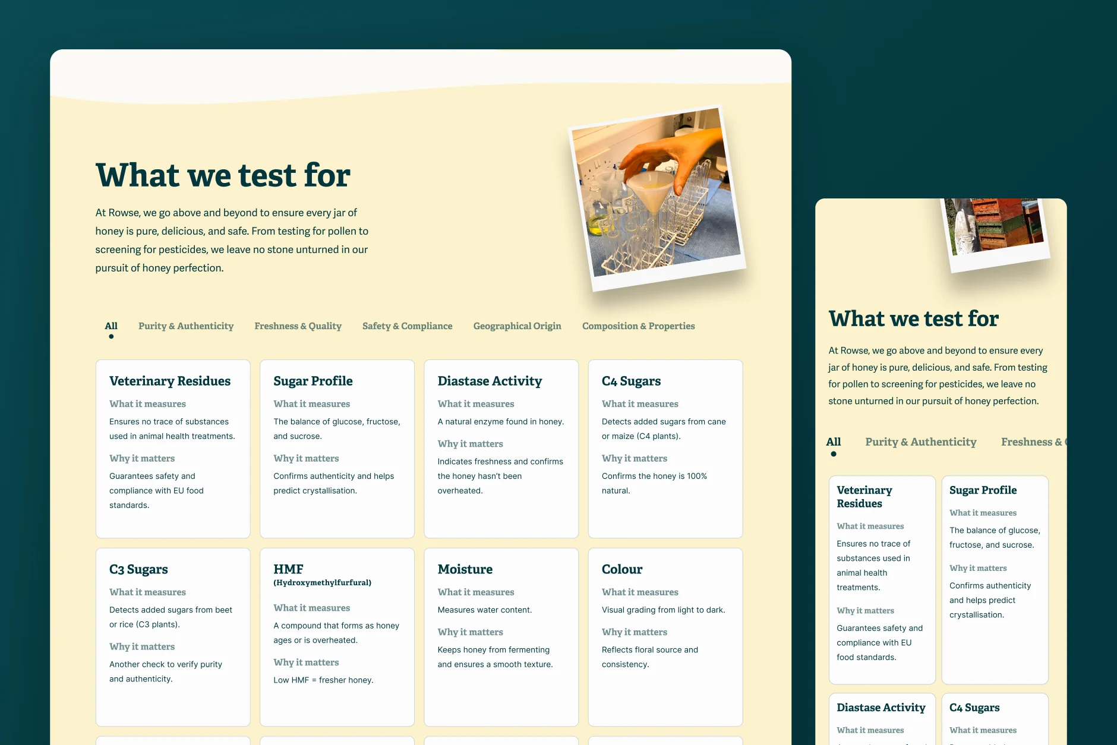Click Diastase Activity card title in desktop view
The image size is (1117, 745).
point(490,381)
